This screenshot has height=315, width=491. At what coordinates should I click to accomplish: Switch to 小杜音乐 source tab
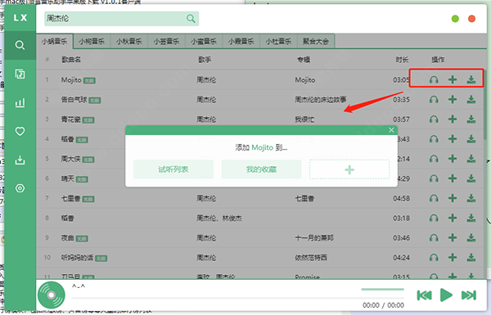tap(278, 42)
